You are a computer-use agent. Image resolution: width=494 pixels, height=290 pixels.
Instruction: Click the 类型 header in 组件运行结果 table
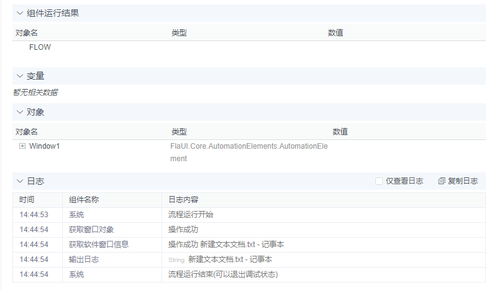(x=179, y=33)
